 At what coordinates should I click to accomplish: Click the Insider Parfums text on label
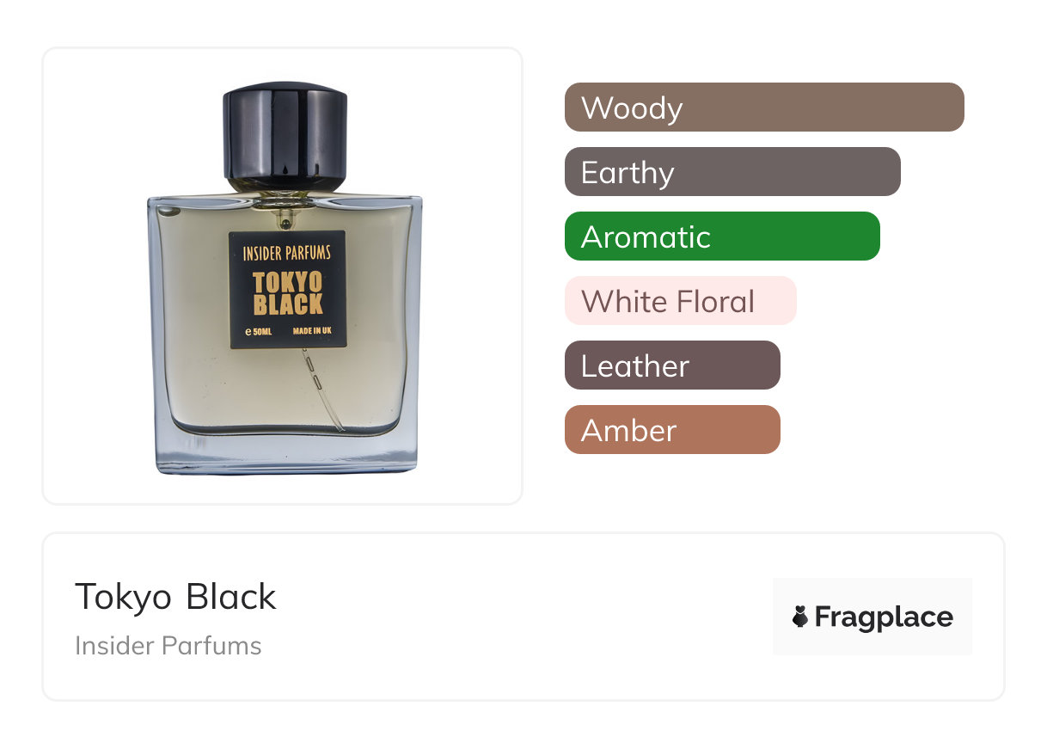point(287,253)
